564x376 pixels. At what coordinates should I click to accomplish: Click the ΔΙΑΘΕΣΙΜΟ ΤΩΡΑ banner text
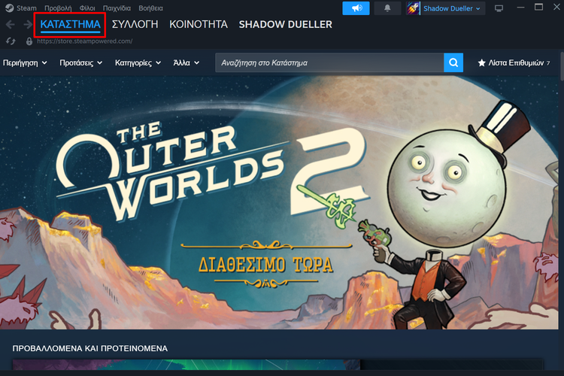[x=265, y=265]
